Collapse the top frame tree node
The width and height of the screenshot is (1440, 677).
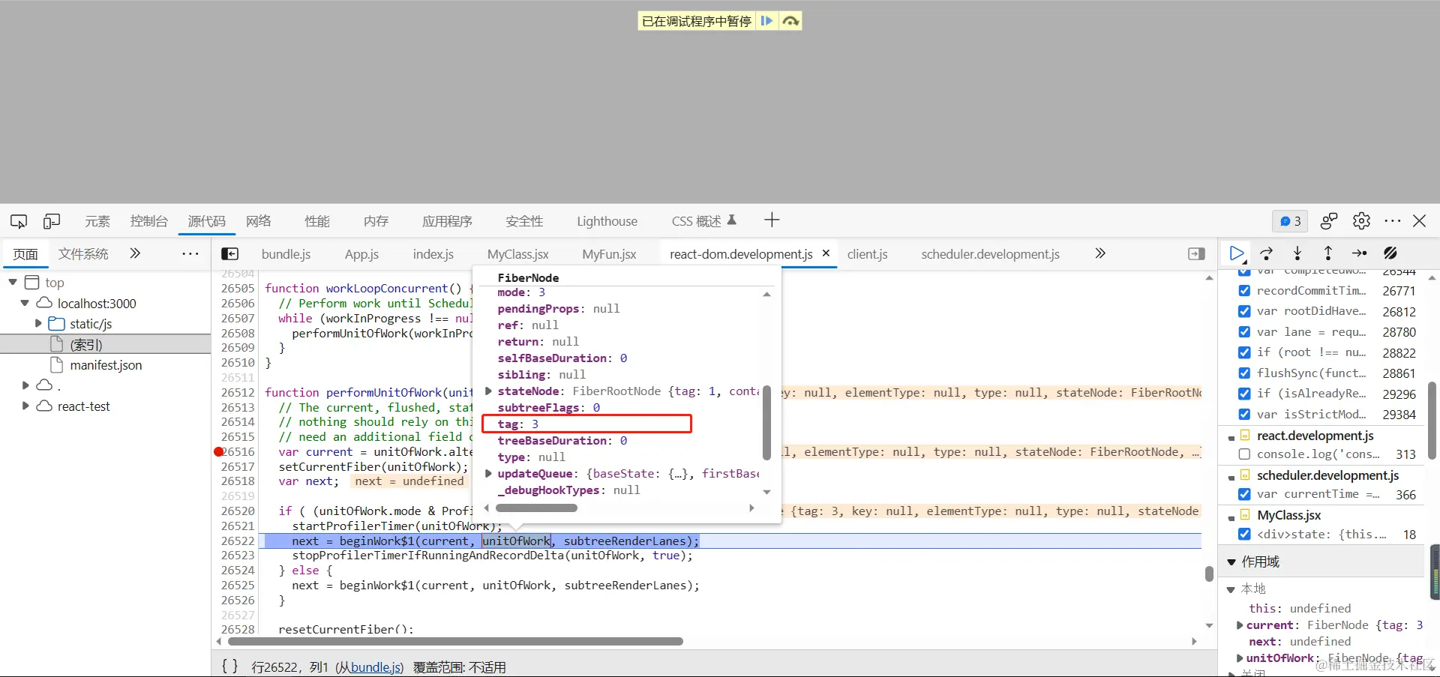(x=13, y=283)
